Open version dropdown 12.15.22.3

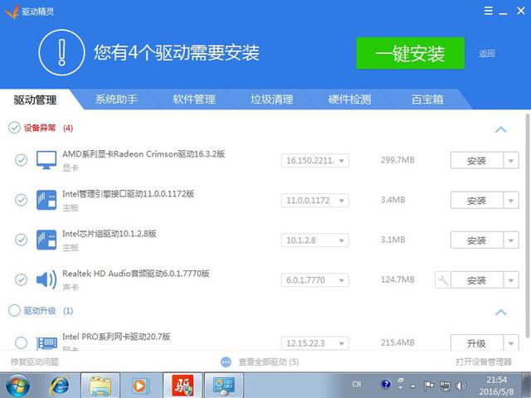coord(315,343)
